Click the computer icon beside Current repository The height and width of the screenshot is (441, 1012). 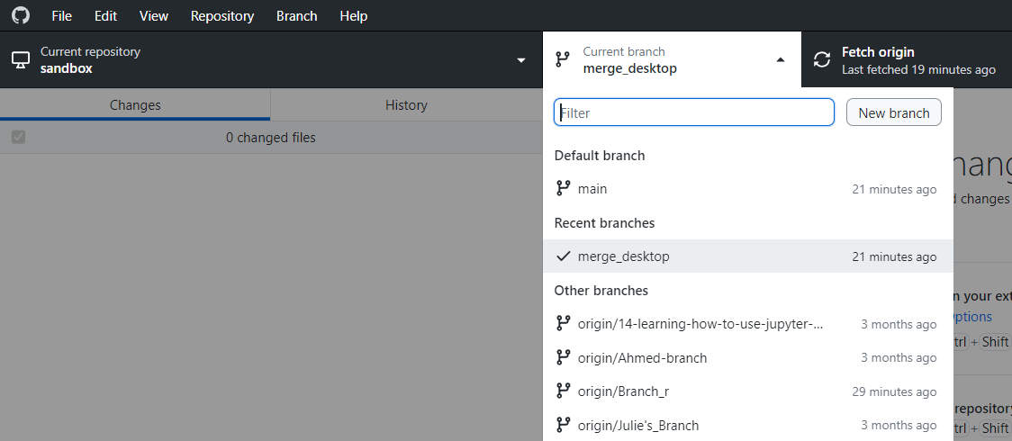20,60
